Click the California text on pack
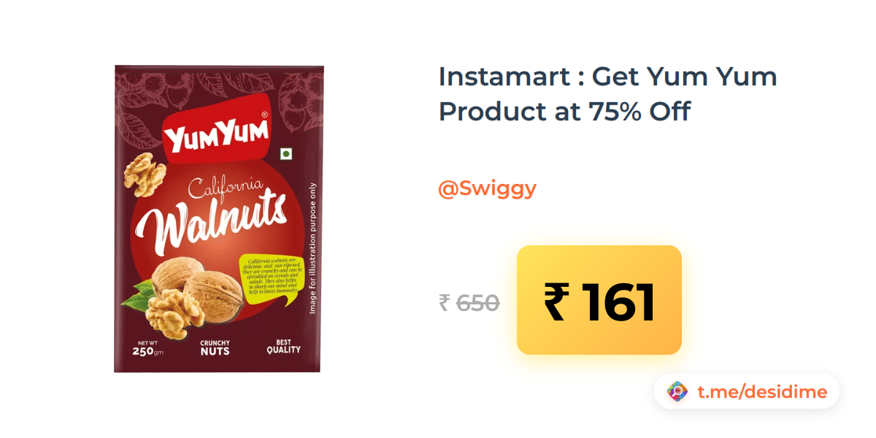876x438 pixels. point(225,188)
